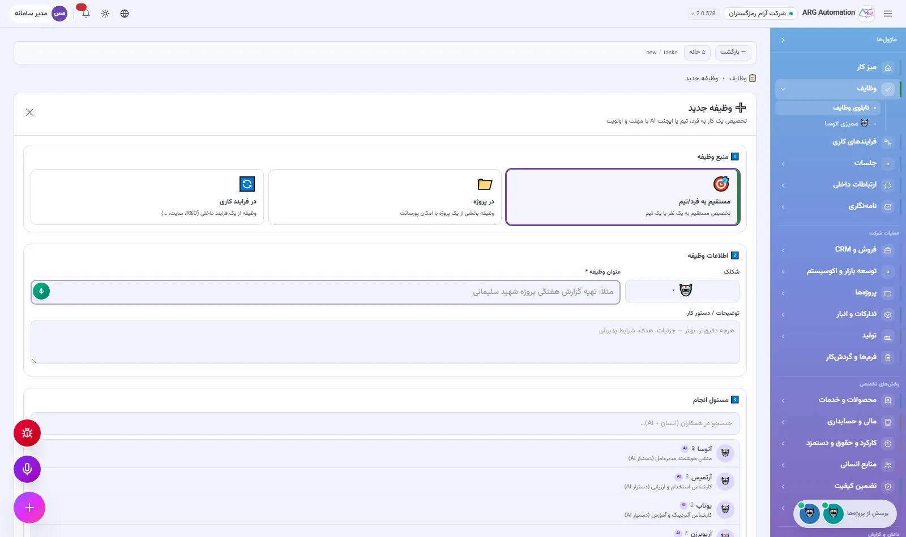Click the توضیحات description text area
This screenshot has height=537, width=906.
[x=385, y=343]
